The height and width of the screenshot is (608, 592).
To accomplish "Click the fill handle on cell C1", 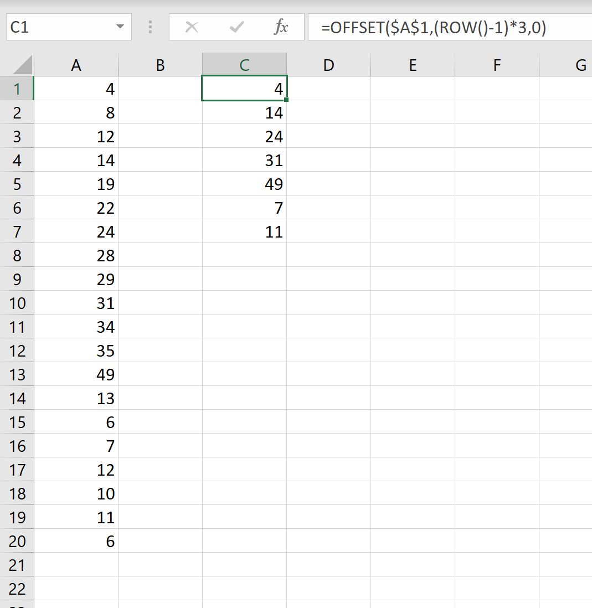I will (286, 100).
